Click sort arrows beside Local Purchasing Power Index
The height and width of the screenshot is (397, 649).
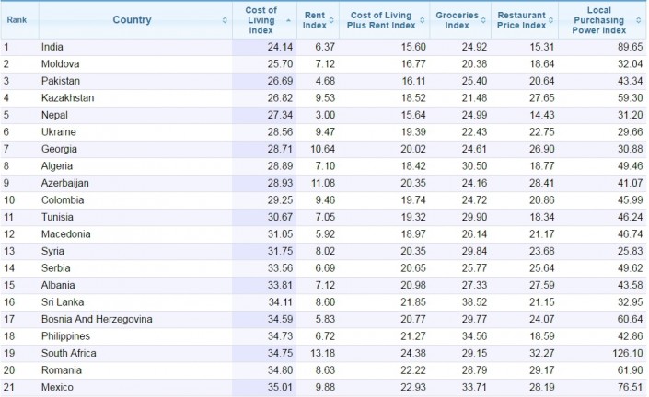(639, 20)
